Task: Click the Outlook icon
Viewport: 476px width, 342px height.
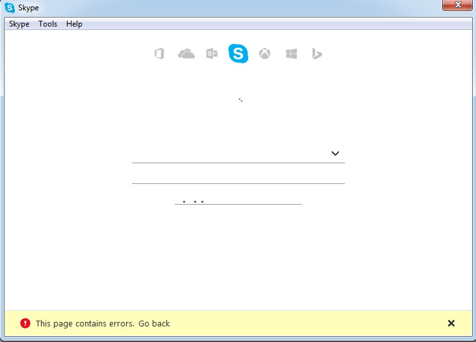Action: pyautogui.click(x=212, y=54)
